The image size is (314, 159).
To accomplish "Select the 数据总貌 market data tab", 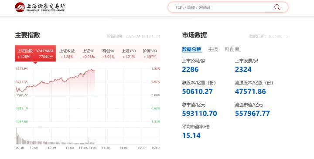I will pyautogui.click(x=191, y=49).
